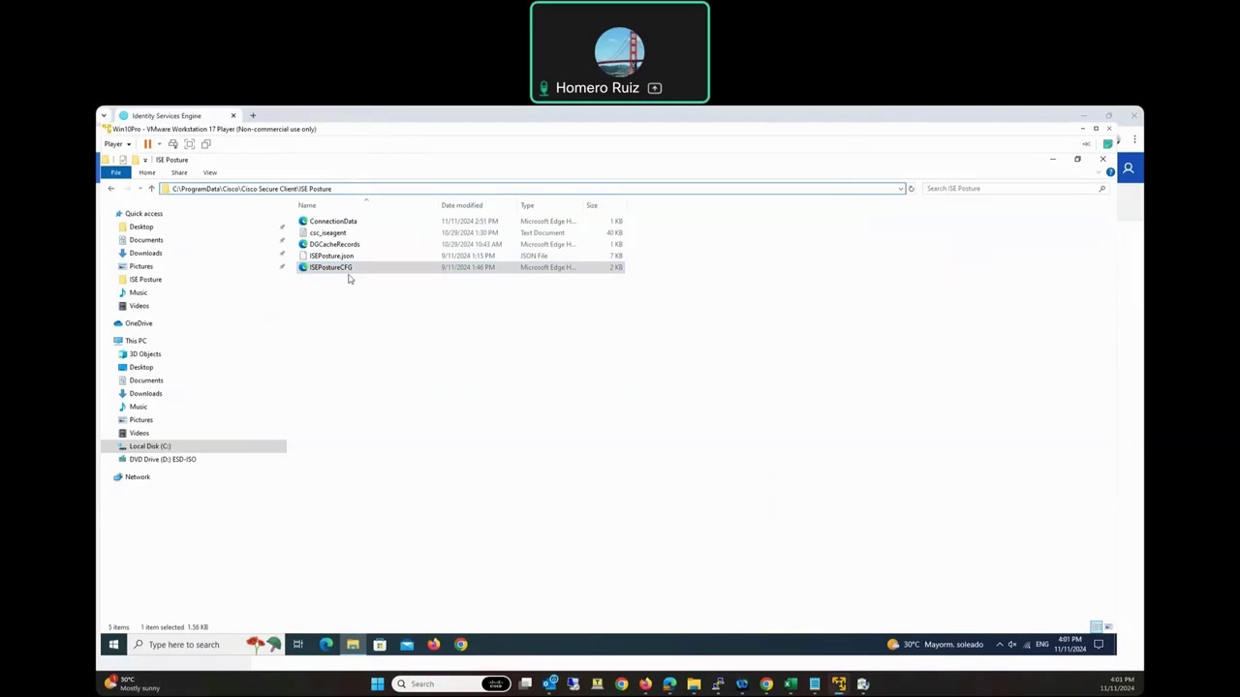1240x697 pixels.
Task: Switch to the large icons view toggle
Action: coord(1108,627)
